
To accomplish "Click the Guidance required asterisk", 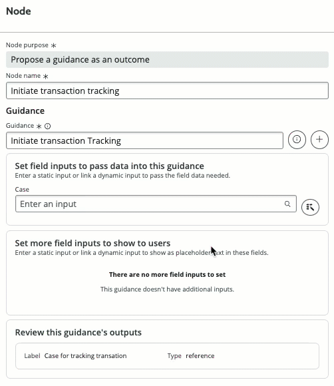I will point(39,126).
